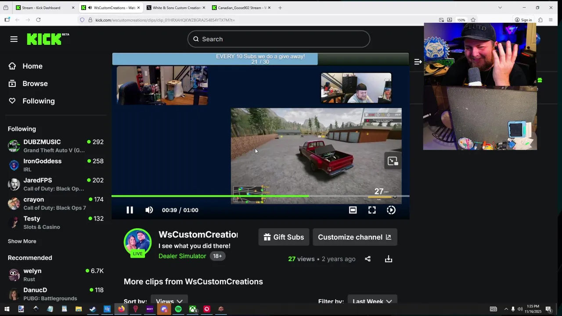The width and height of the screenshot is (562, 316).
Task: Open WsCustomCreations channel name link
Action: tap(198, 235)
